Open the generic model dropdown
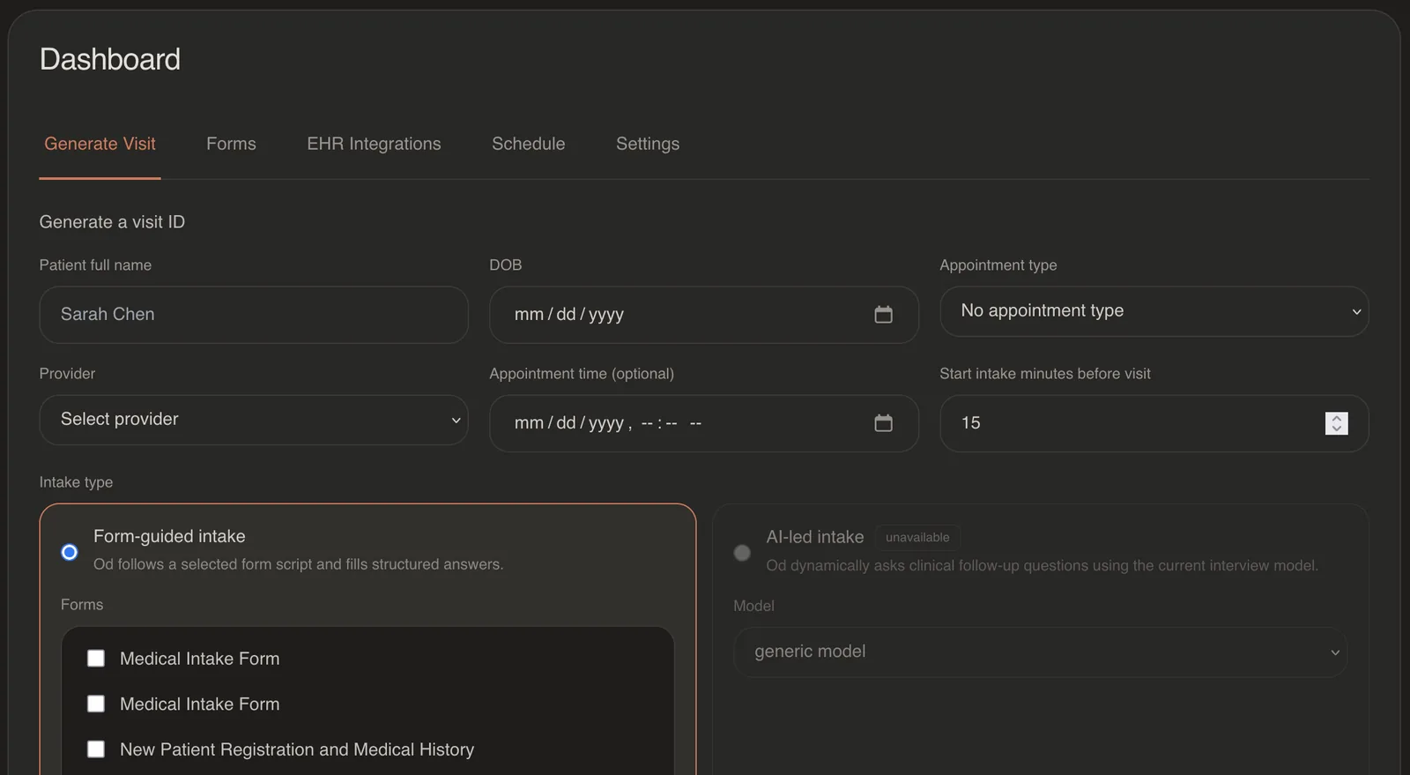Viewport: 1410px width, 775px height. 1040,652
